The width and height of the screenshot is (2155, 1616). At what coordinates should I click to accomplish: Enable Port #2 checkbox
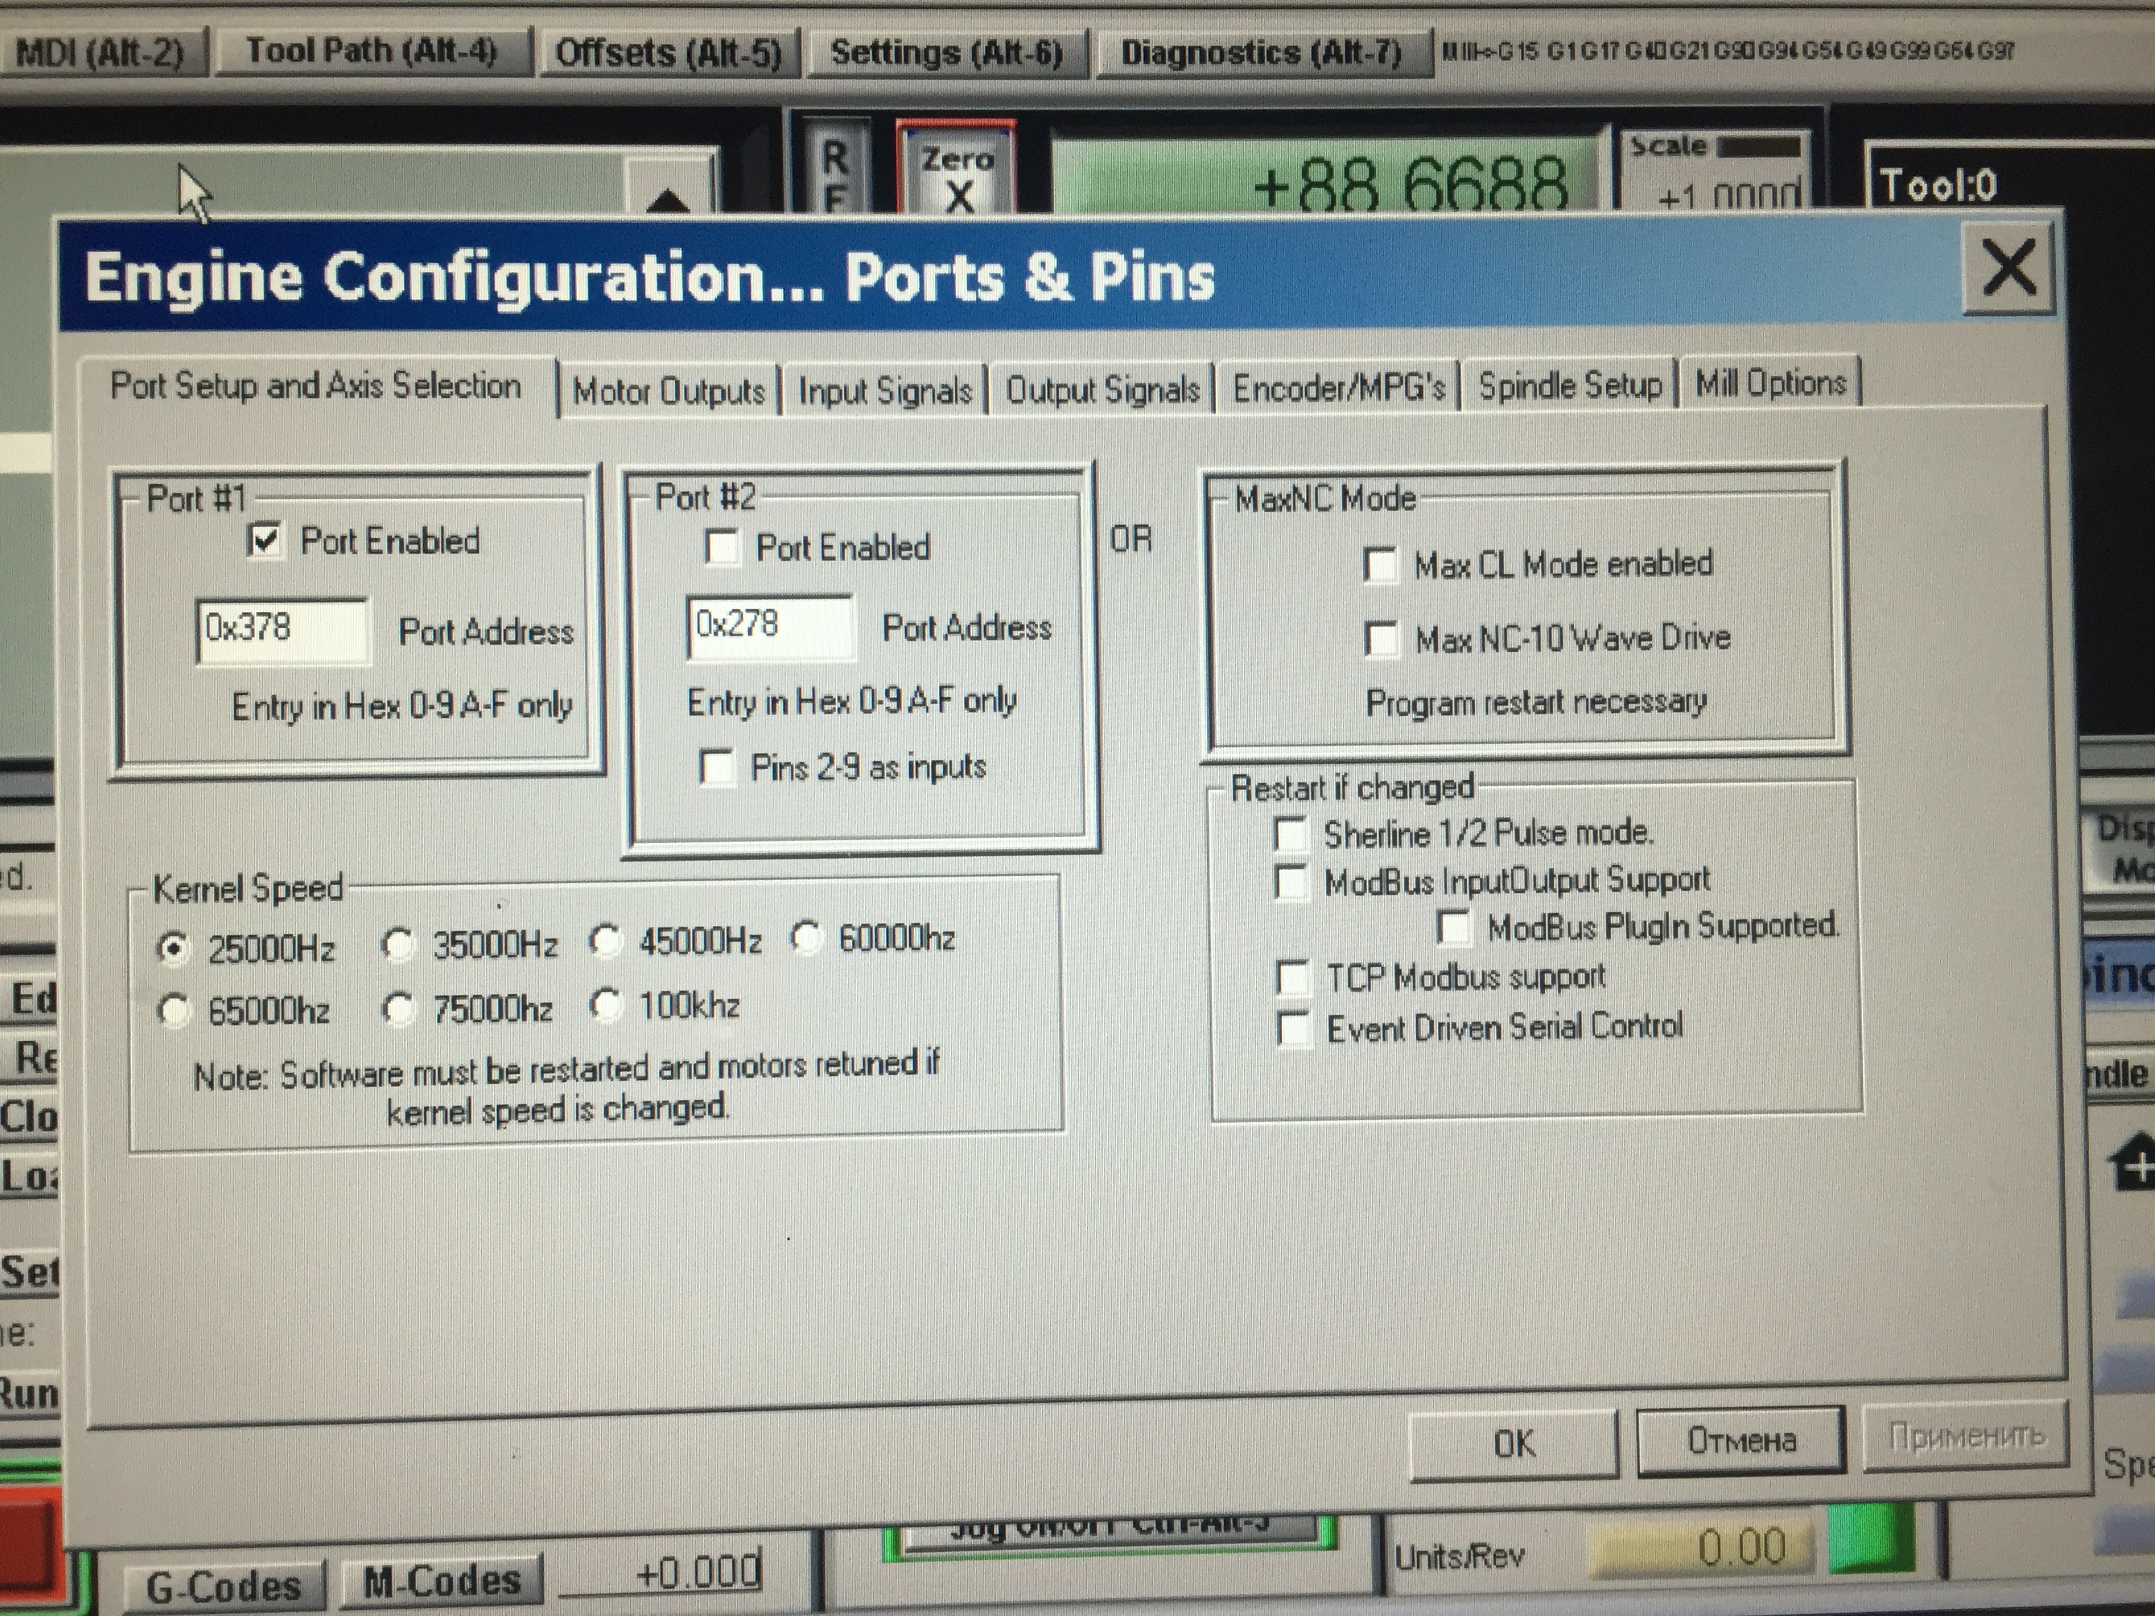(721, 547)
